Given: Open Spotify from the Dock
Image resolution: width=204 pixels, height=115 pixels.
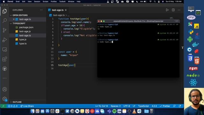Looking at the screenshot, I should click(x=114, y=111).
